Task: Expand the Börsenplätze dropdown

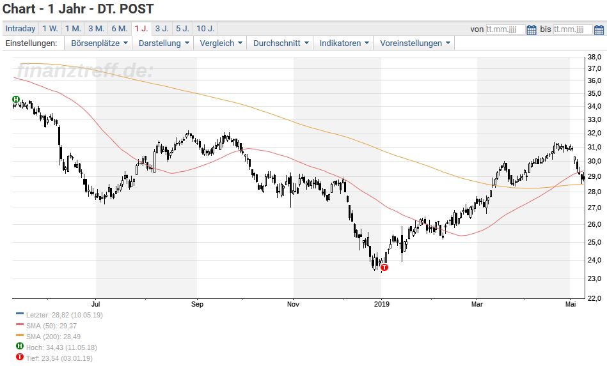Action: point(99,43)
